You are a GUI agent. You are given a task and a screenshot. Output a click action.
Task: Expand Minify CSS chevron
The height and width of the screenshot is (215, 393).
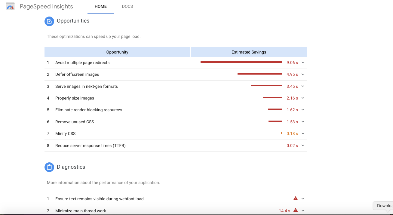coord(303,134)
